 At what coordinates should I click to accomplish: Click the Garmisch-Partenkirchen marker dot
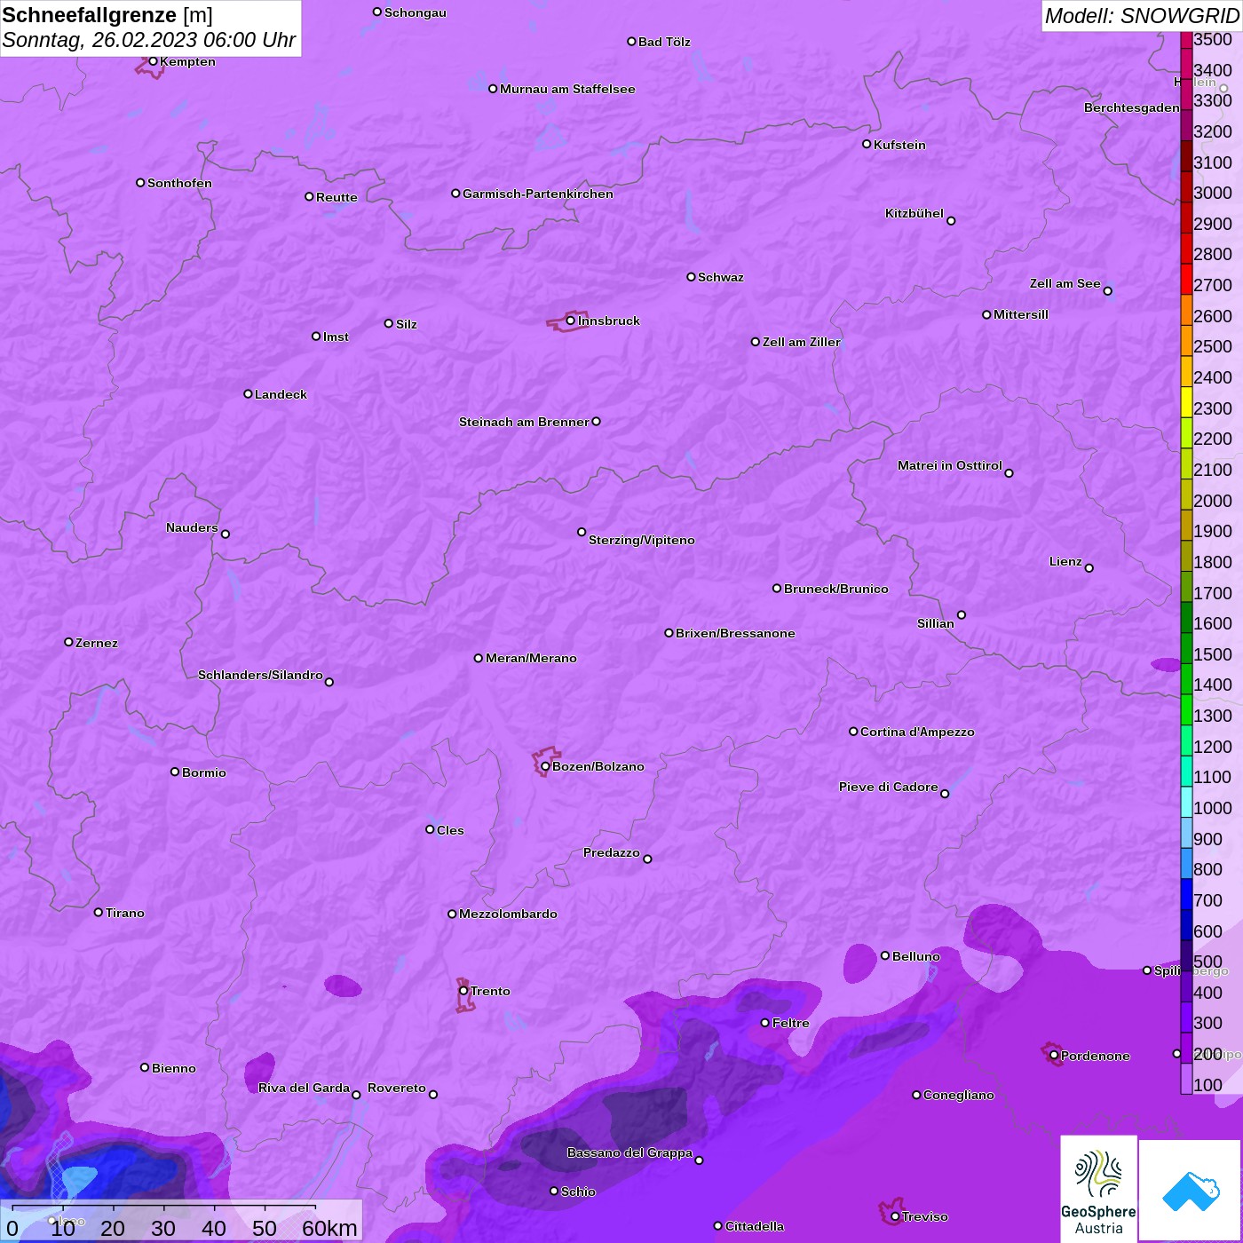tap(455, 194)
